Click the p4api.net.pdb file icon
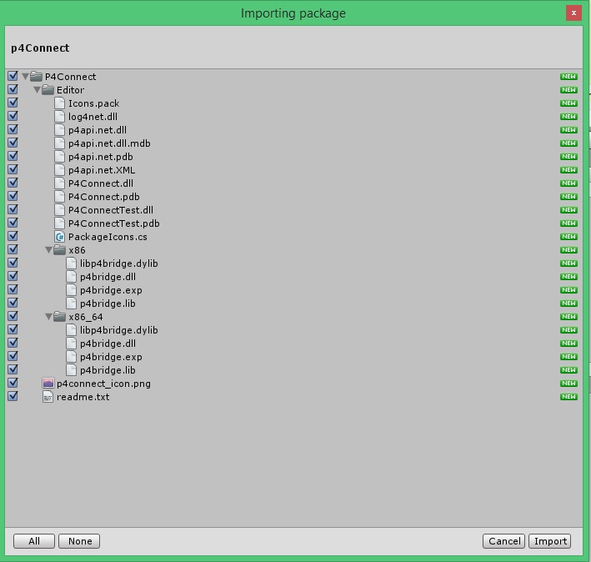This screenshot has width=591, height=562. tap(59, 157)
